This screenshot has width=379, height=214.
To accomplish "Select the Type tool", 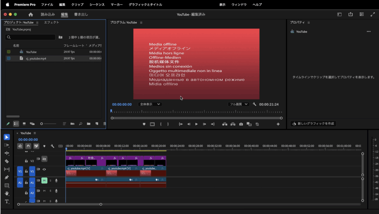I will 7,201.
